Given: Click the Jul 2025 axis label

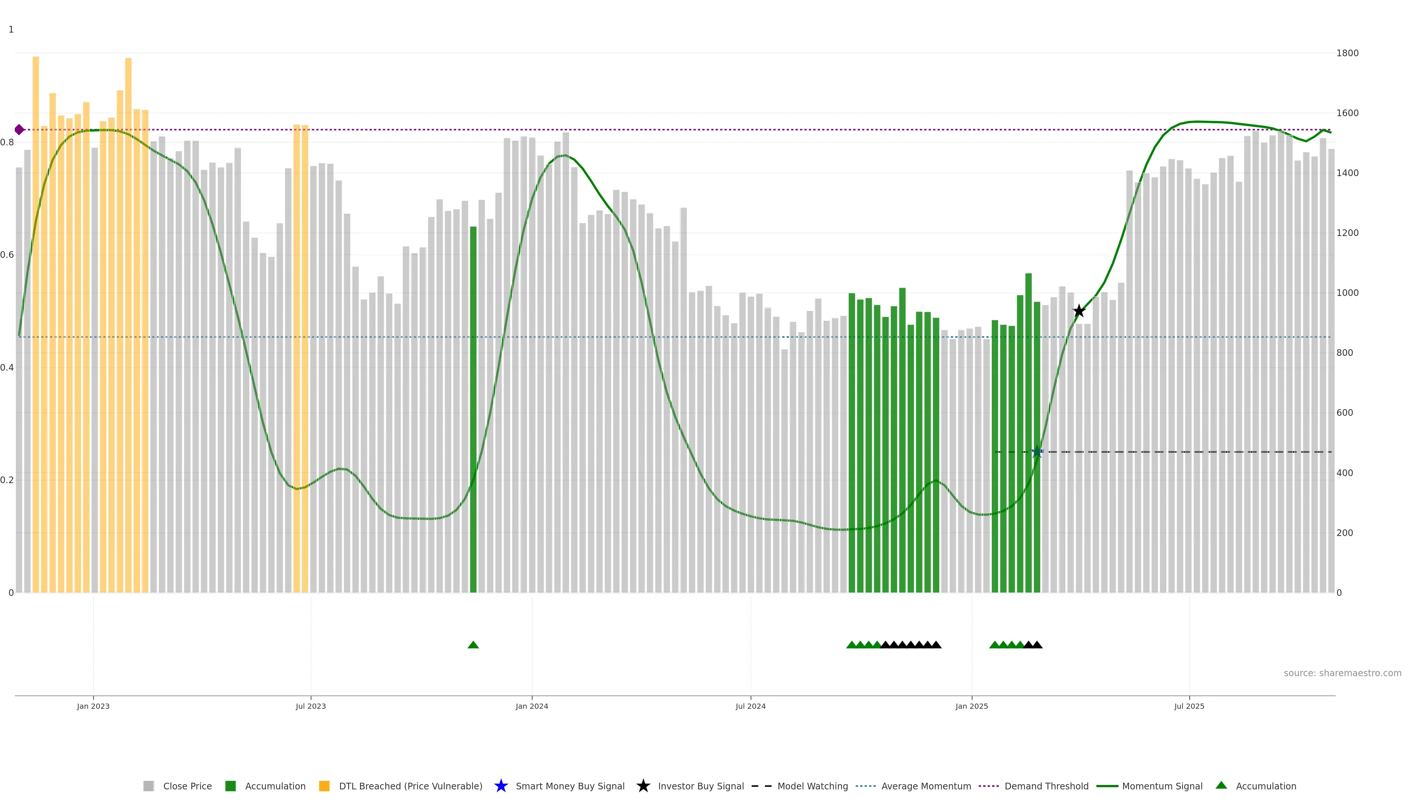Looking at the screenshot, I should tap(1189, 706).
